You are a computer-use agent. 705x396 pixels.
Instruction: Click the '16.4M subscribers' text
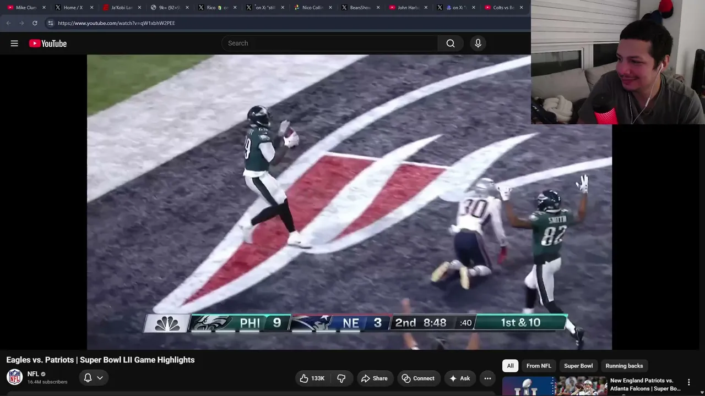[x=47, y=382]
